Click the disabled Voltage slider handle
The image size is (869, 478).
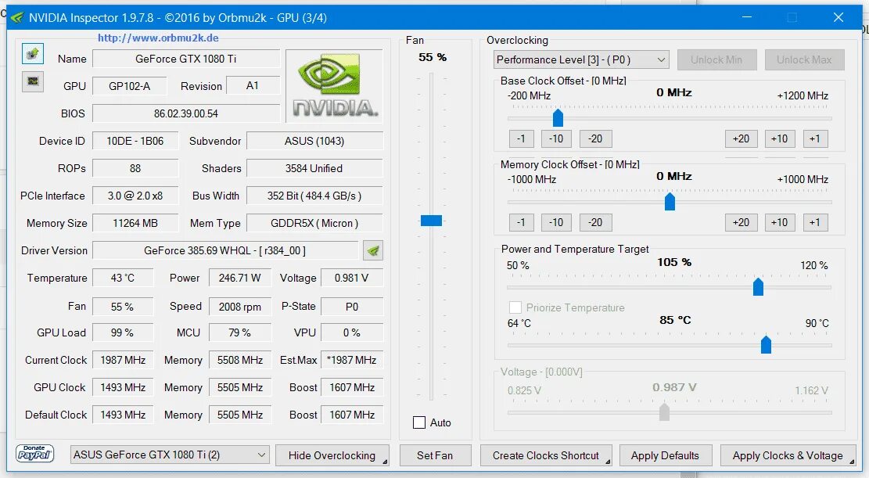coord(664,412)
